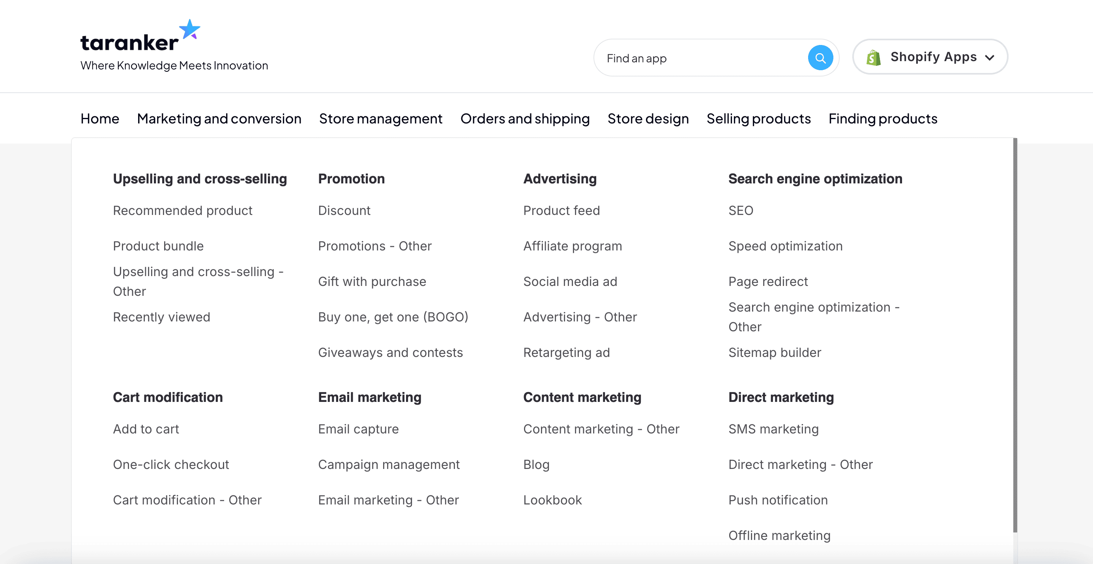Open Content marketing heading
Viewport: 1093px width, 564px height.
[582, 397]
